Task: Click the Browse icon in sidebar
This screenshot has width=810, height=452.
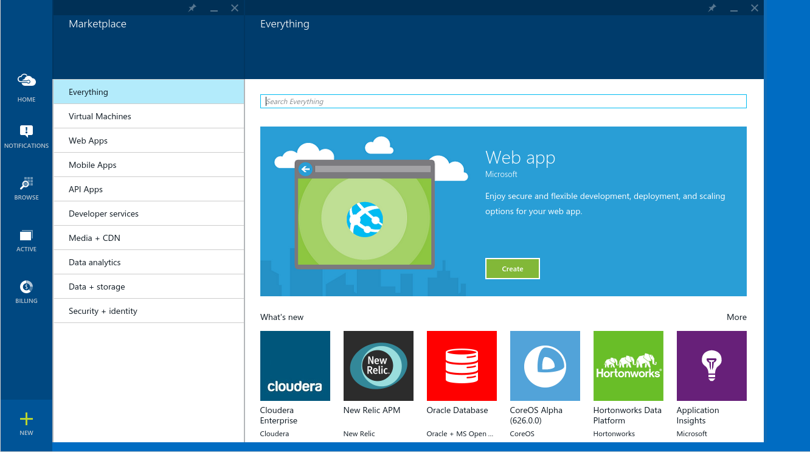Action: coord(26,183)
